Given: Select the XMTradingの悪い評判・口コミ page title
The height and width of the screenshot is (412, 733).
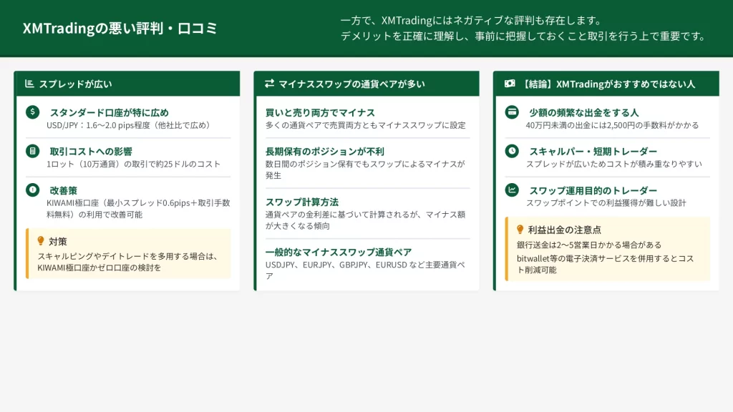Looking at the screenshot, I should (x=120, y=29).
